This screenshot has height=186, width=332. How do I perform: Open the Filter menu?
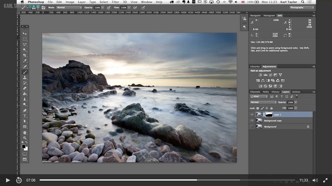[x=115, y=2]
